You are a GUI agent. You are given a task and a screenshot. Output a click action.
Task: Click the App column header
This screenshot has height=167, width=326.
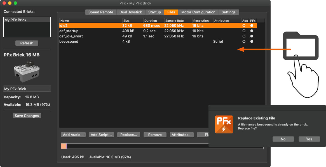pyautogui.click(x=245, y=21)
